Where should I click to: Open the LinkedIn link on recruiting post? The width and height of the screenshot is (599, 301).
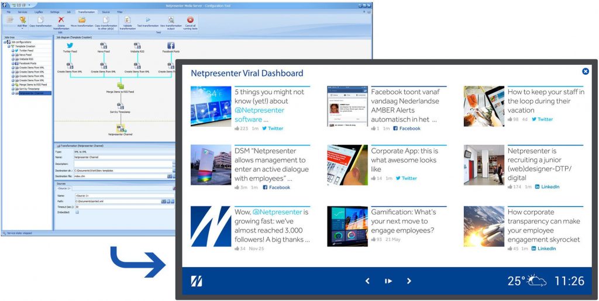click(547, 187)
